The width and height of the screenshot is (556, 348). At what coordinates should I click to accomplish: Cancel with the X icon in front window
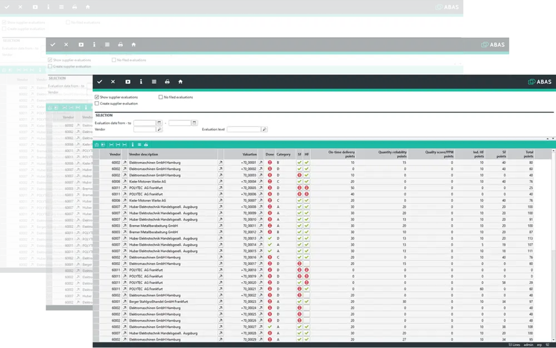point(113,82)
